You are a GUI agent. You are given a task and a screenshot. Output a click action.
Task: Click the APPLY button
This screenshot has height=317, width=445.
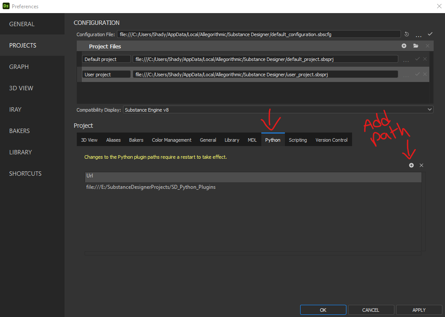coord(419,310)
